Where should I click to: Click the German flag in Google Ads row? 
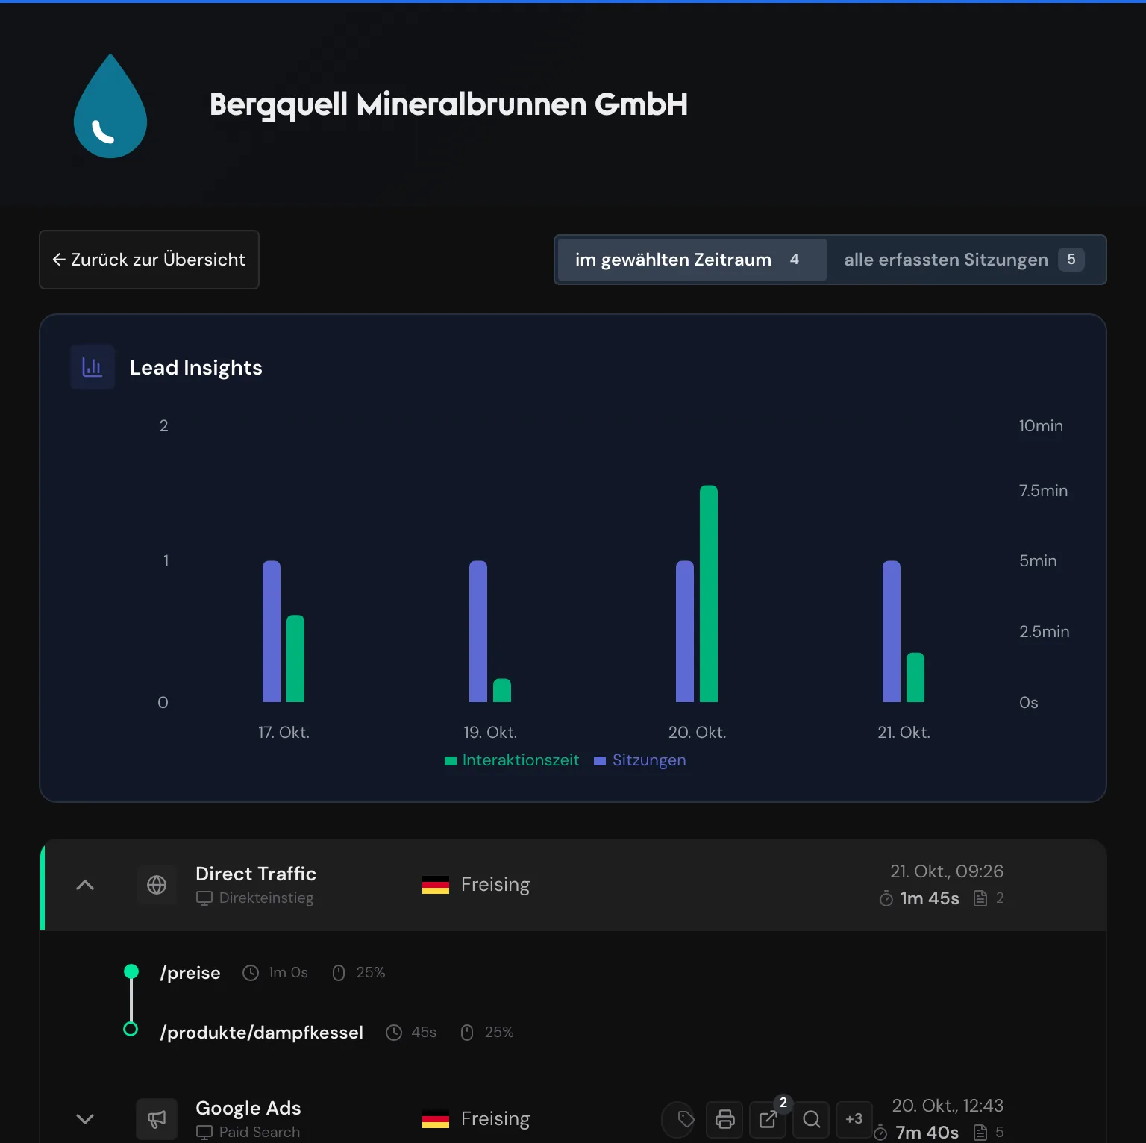click(x=436, y=1119)
